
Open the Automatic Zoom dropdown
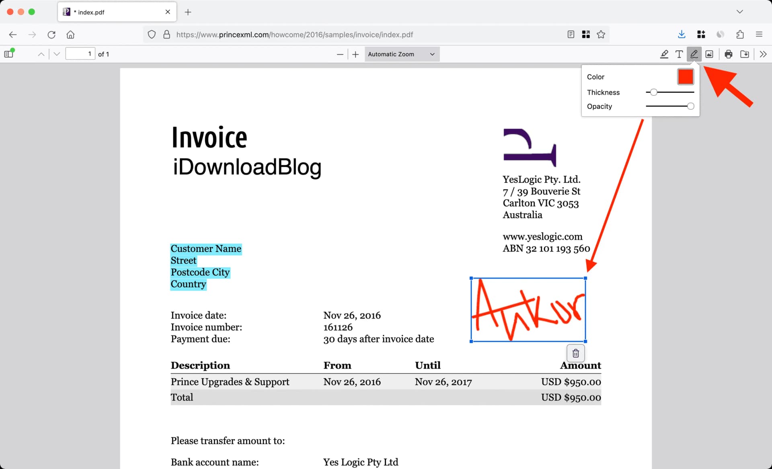[401, 54]
